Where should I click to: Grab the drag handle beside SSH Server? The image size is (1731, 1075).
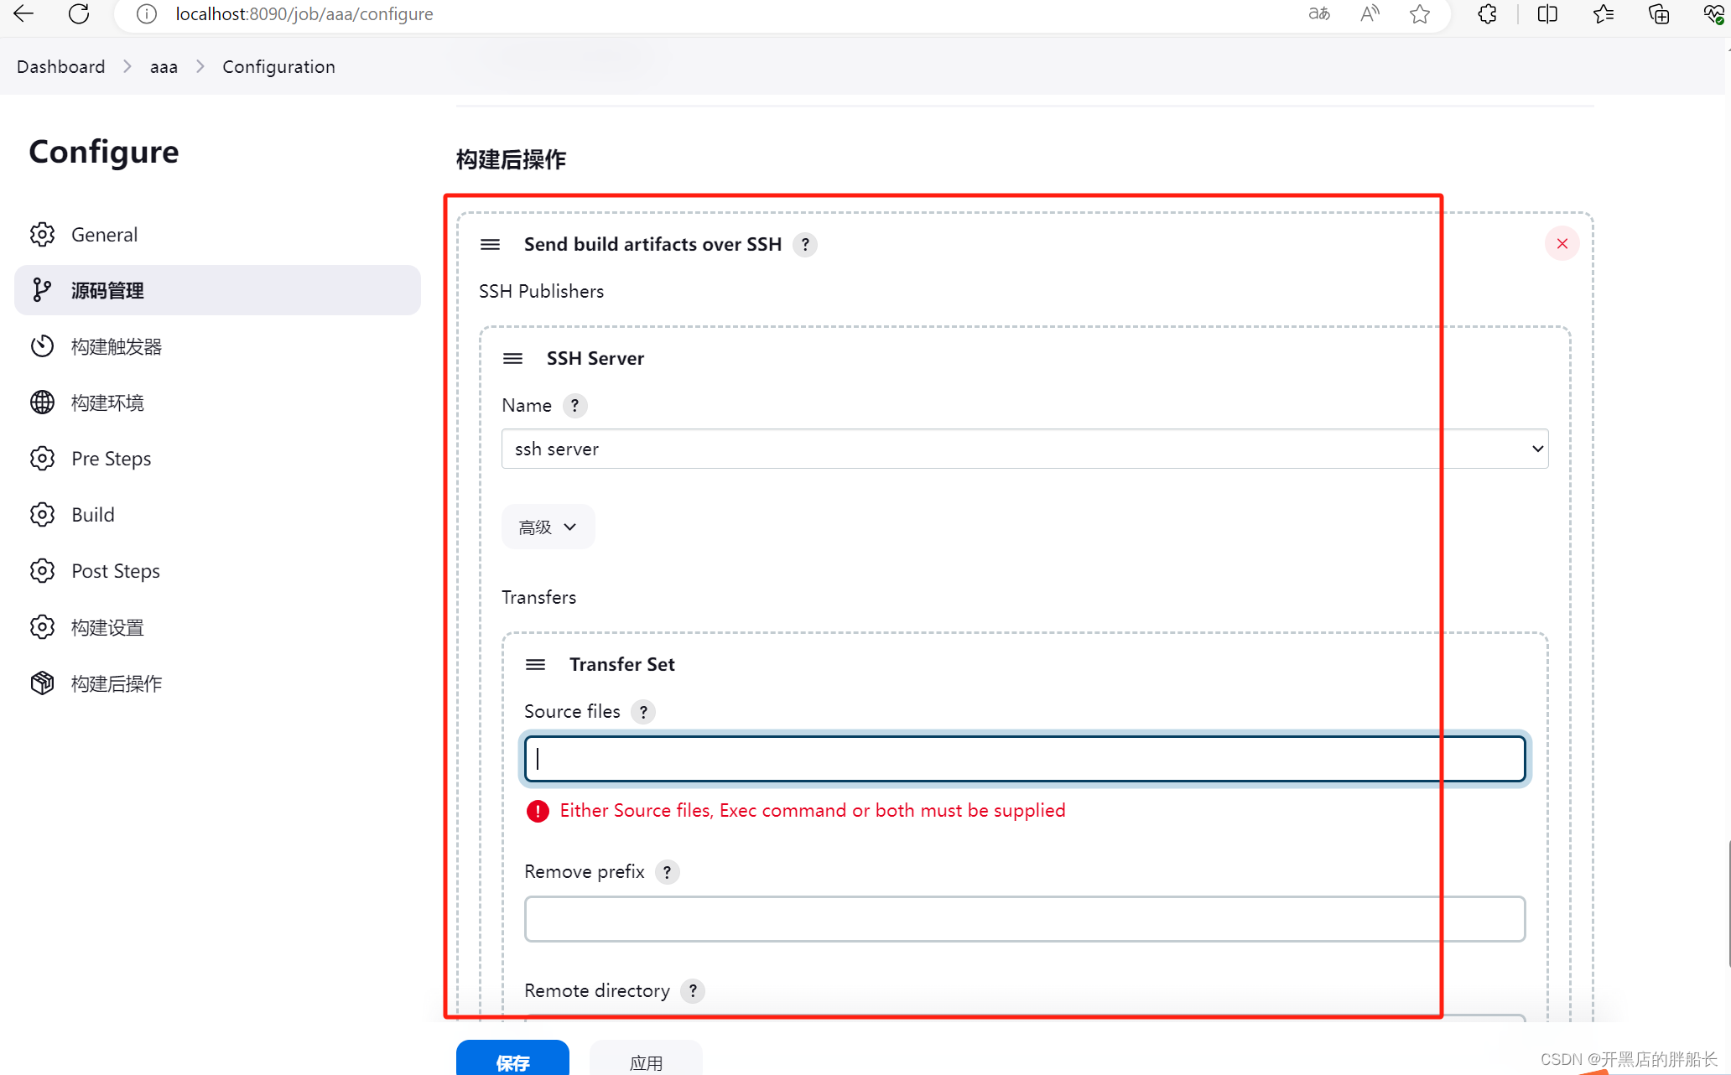tap(512, 358)
